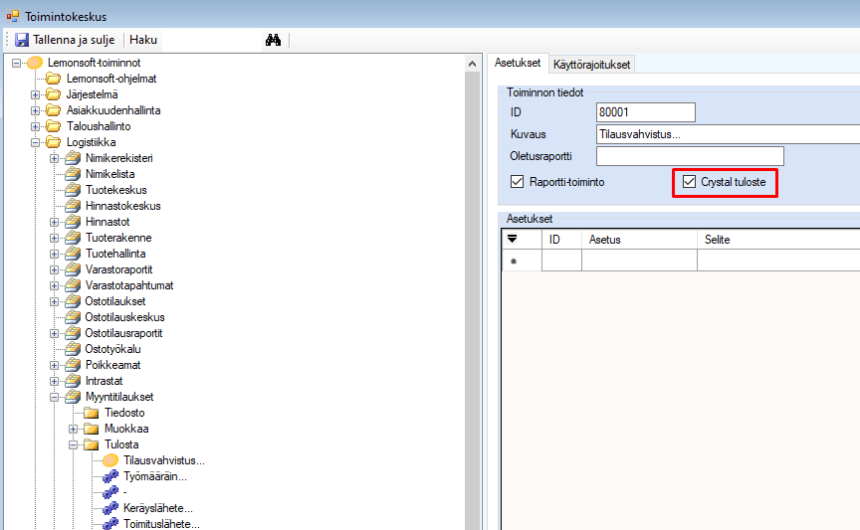Toggle the Raportti-toiminto checkbox

pos(517,182)
